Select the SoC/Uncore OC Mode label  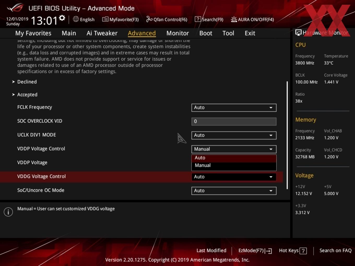click(41, 190)
